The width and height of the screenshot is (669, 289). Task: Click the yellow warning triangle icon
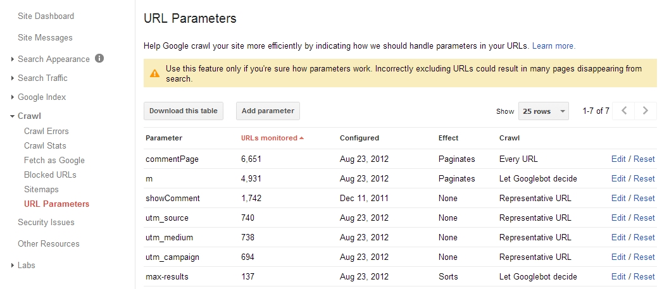(154, 74)
